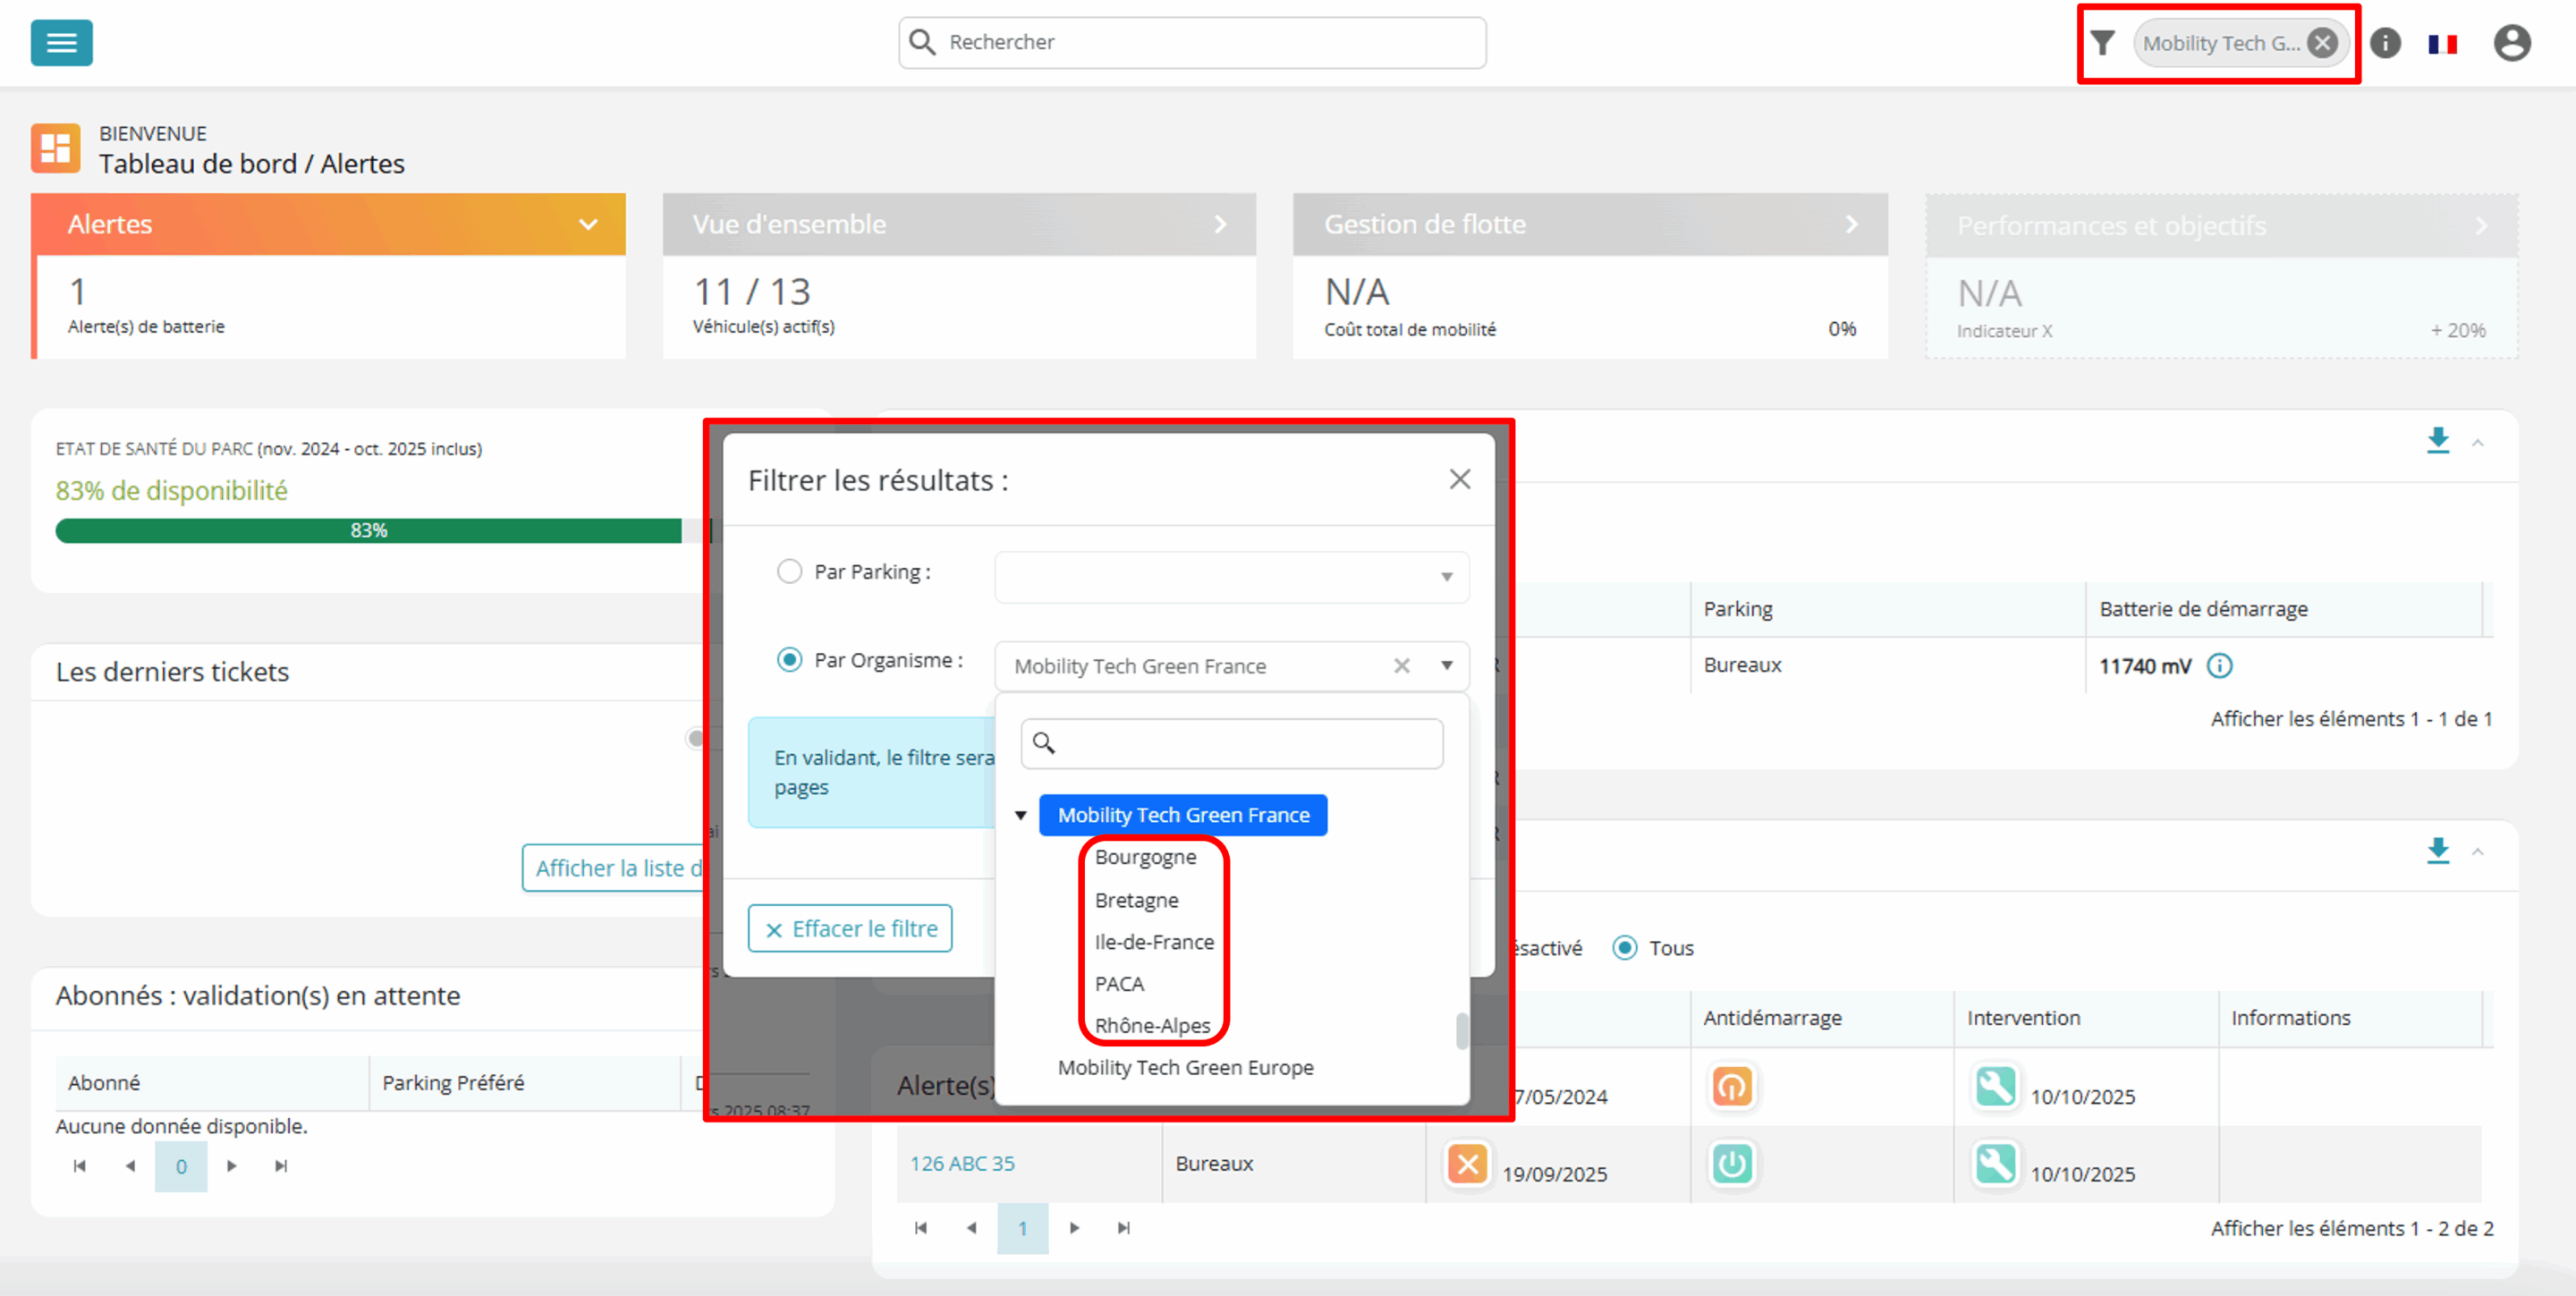Select Bourgogne in the organisme list

pyautogui.click(x=1145, y=857)
